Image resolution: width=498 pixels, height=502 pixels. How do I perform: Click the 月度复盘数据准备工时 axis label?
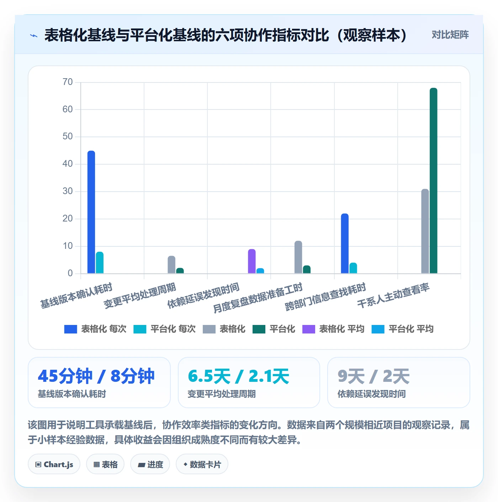(x=258, y=298)
